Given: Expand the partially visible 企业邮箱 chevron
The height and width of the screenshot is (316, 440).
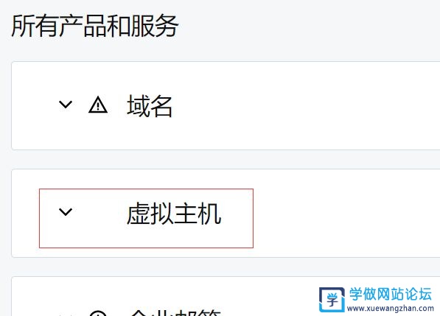Looking at the screenshot, I should point(66,315).
